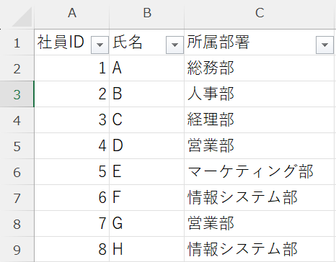Viewport: 336px width, 262px height.
Task: Select the 営業部 cell in row 8
Action: click(260, 224)
